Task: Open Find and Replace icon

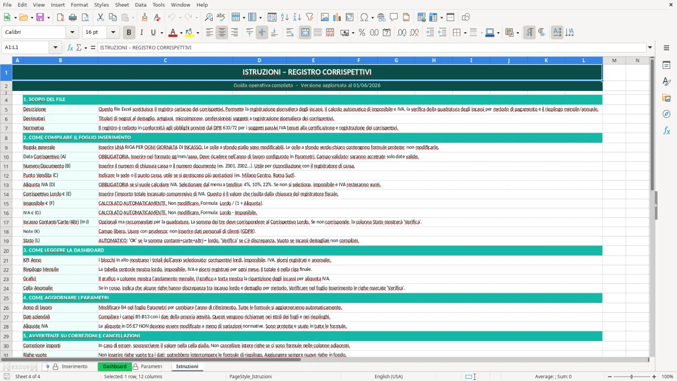Action: coord(209,17)
